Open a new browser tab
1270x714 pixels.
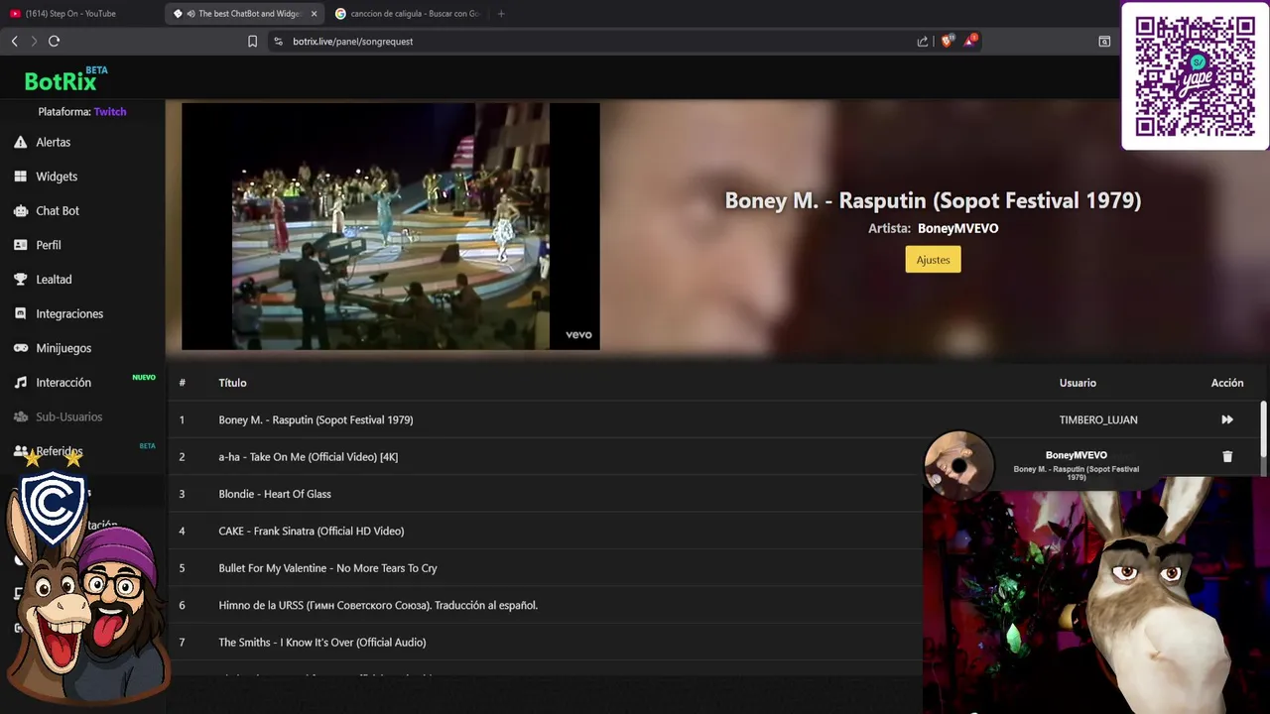pos(501,14)
